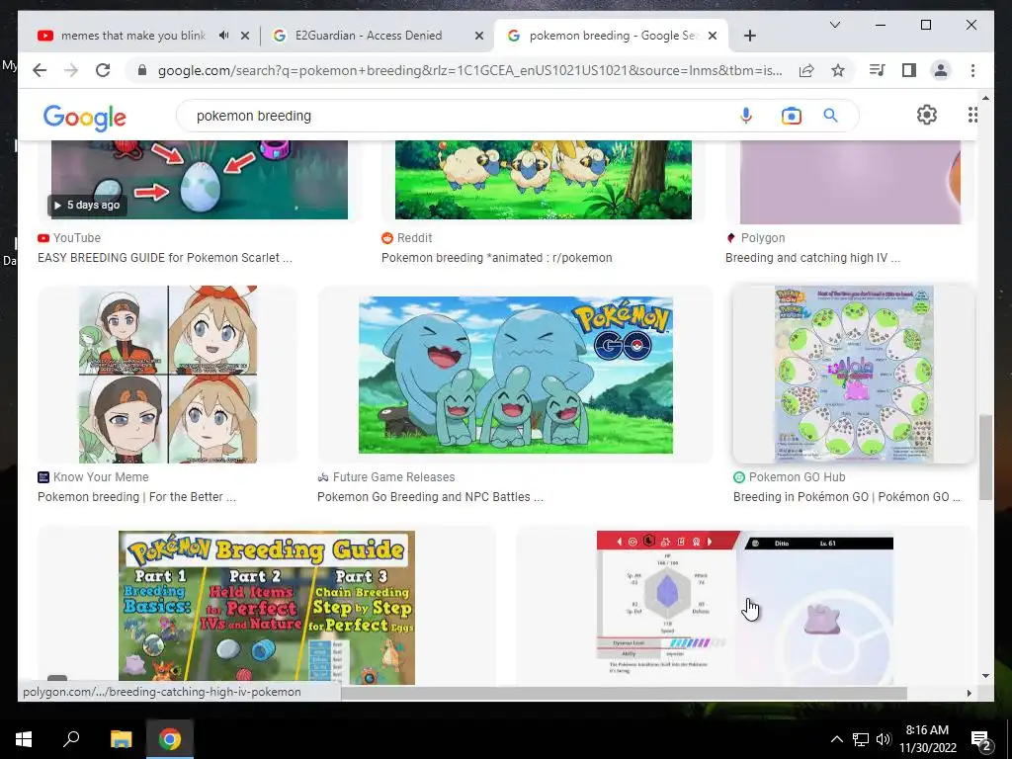
Task: Go back to the previous page
Action: coord(40,70)
